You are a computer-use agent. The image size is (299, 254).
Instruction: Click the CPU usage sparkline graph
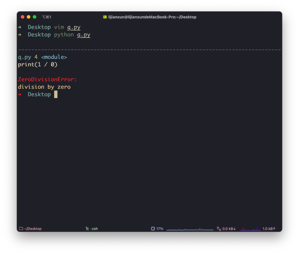click(190, 229)
